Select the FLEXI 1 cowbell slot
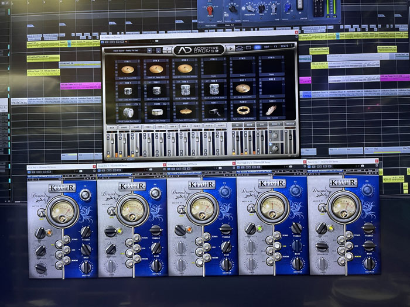Screen dimensions: 410x307 tap(214, 112)
